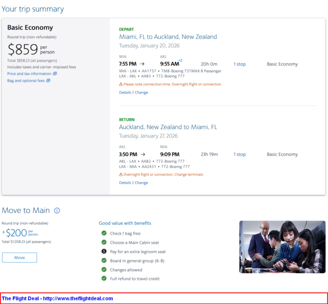Change the return Auckland to Miami flight
The height and width of the screenshot is (304, 328).
[141, 183]
